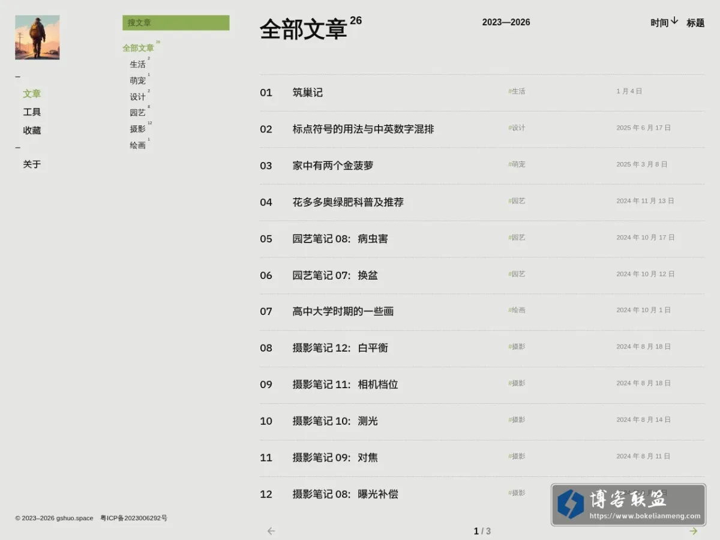Open article 摄影笔记 10: 测光

pos(335,421)
